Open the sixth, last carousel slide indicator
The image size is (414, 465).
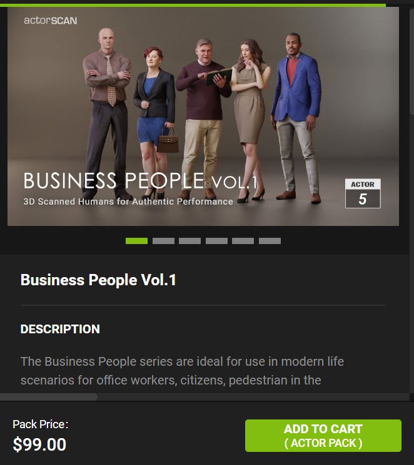[270, 241]
